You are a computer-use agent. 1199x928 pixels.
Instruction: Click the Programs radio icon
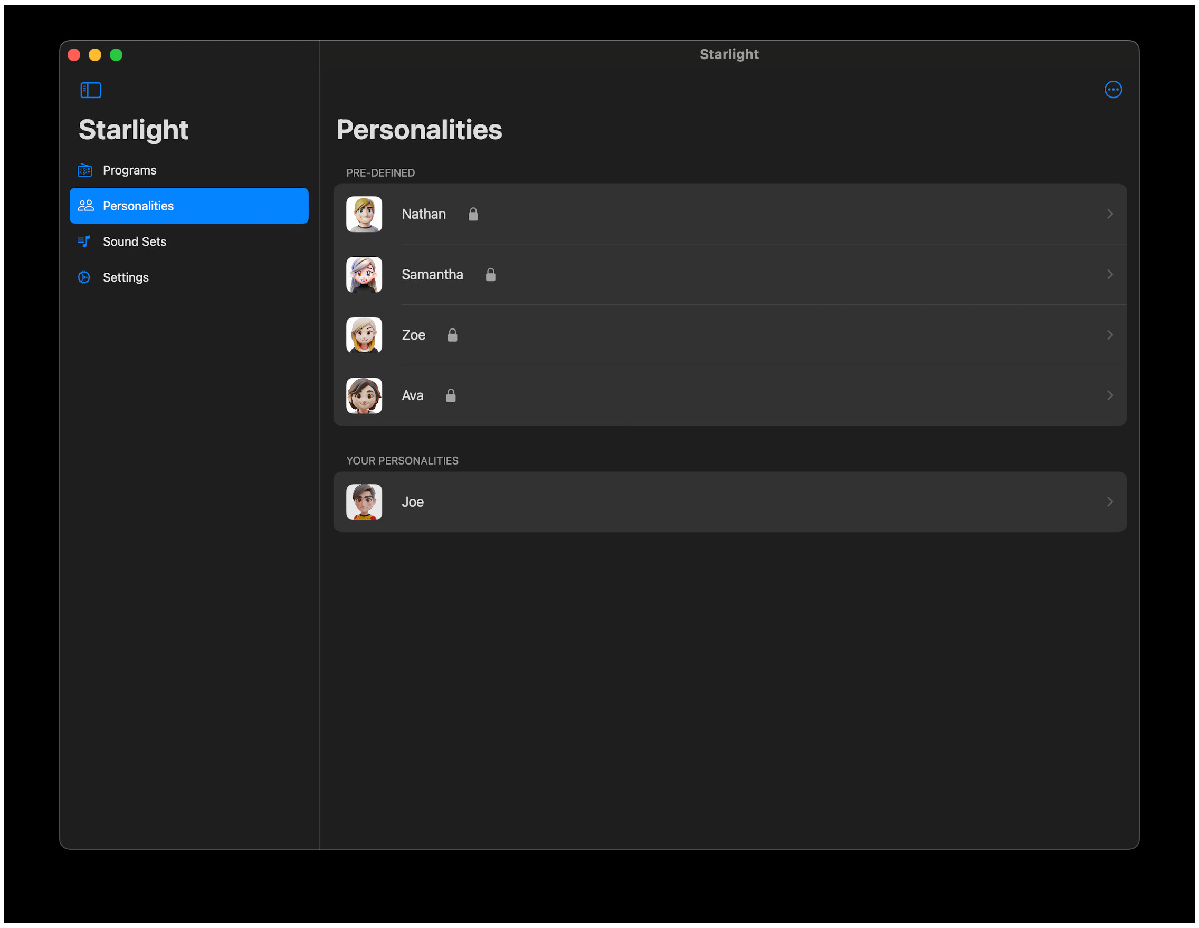84,170
